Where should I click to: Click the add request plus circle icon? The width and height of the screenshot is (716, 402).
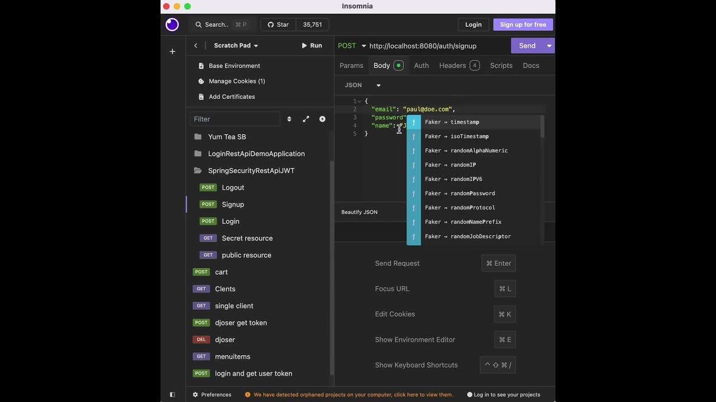(322, 119)
